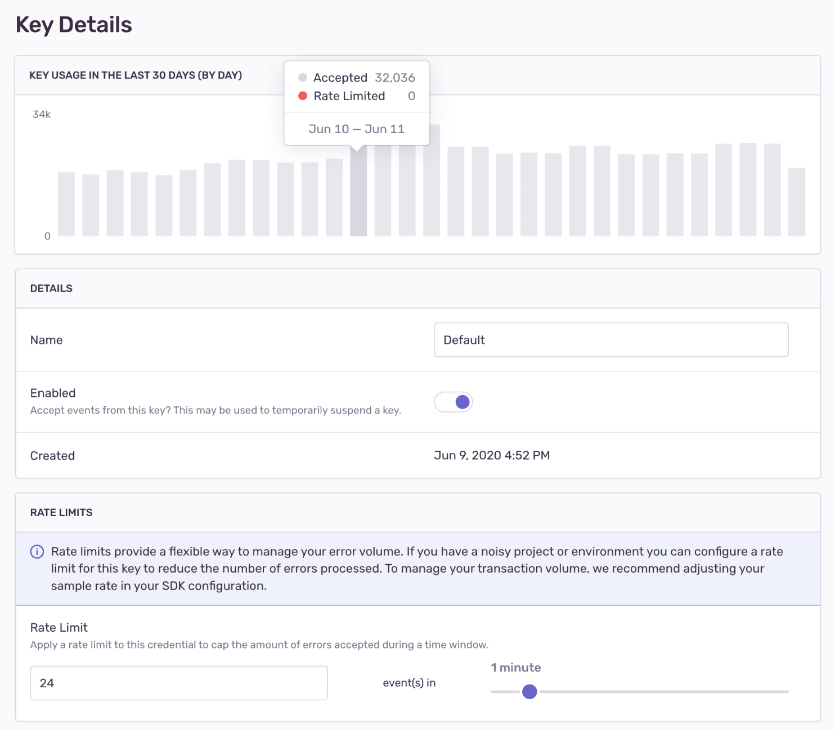Click the info icon in rate limits notice
The image size is (835, 730).
tap(37, 552)
